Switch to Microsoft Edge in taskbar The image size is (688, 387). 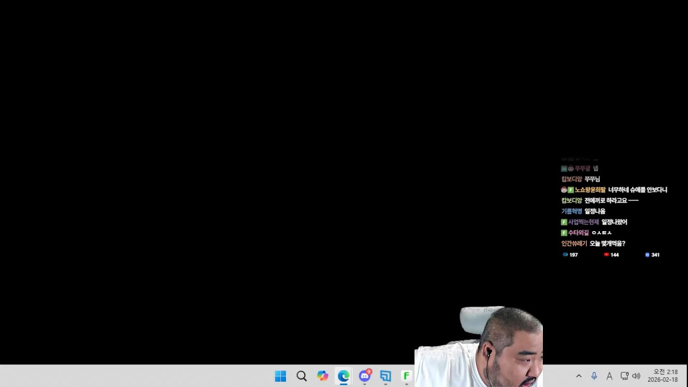click(343, 376)
